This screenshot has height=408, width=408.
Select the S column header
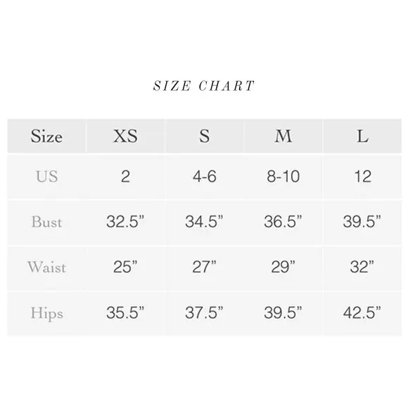[x=205, y=136]
